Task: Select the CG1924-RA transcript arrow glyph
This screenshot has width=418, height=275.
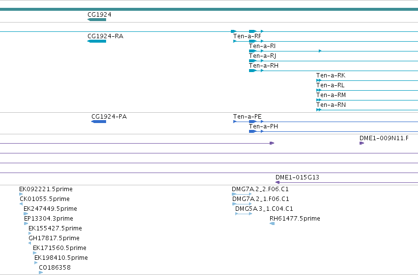Action: point(97,41)
